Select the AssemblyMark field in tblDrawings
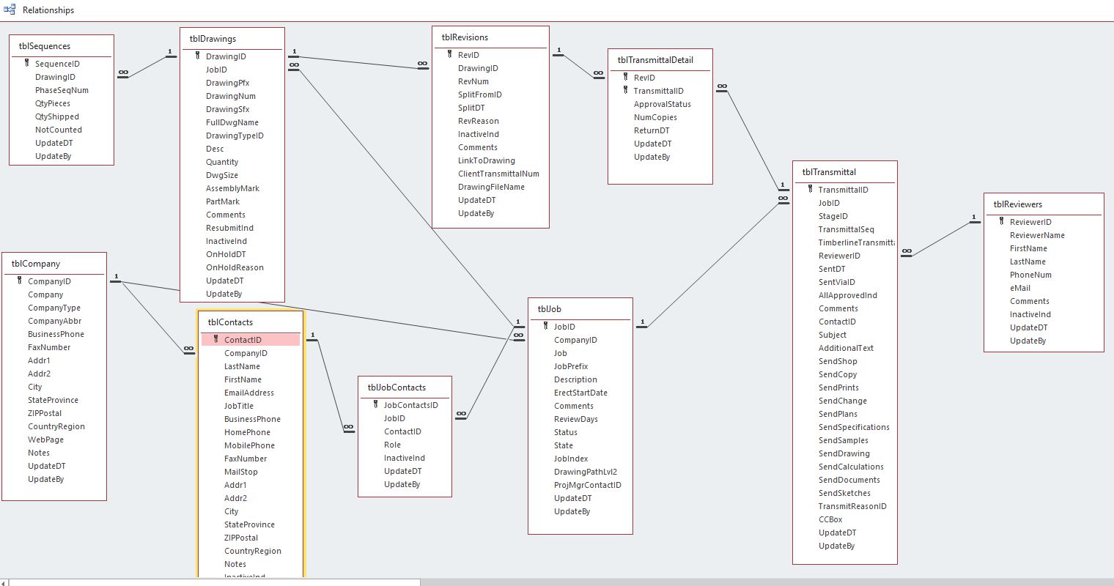Viewport: 1114px width, 586px height. (233, 188)
